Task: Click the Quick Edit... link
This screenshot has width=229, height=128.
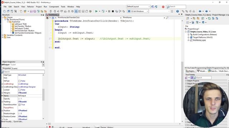Action: [18, 122]
